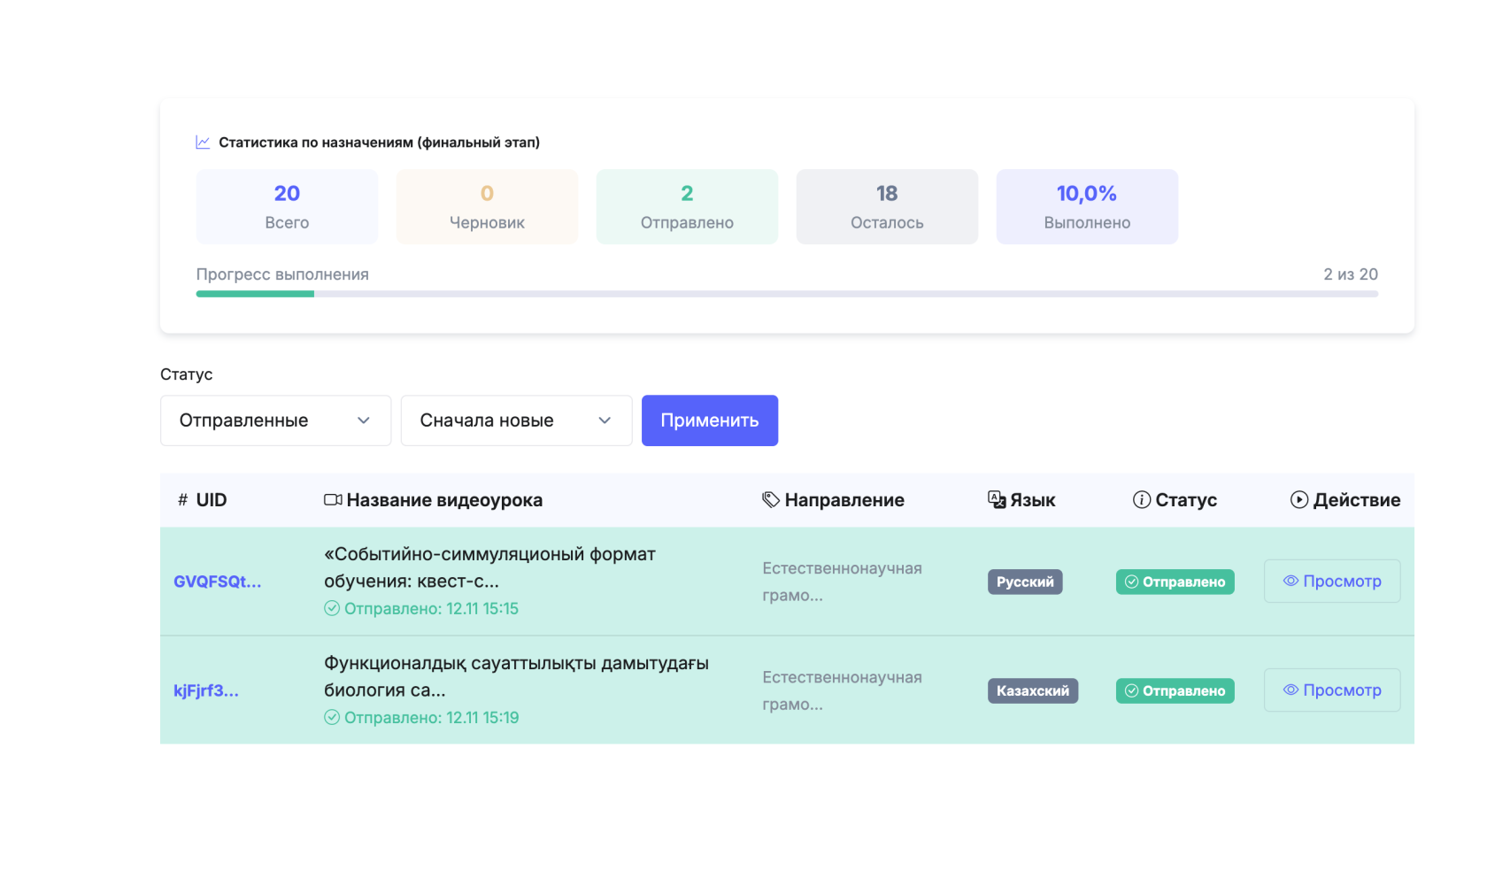
Task: Open the kjFjrf3... UID link
Action: (206, 690)
